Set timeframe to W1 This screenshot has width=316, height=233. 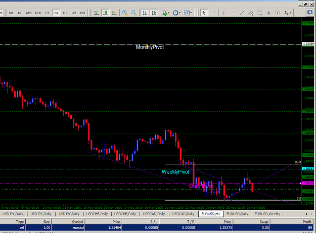tap(74, 13)
